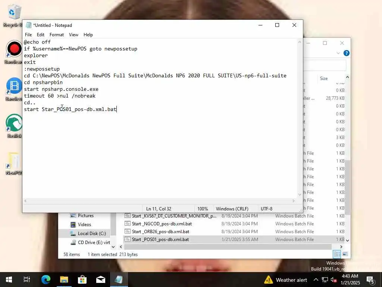Open the Notepad View menu

73,35
